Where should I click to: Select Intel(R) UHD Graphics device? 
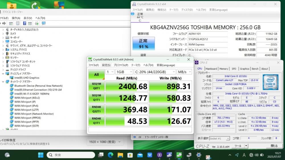click(x=27, y=78)
